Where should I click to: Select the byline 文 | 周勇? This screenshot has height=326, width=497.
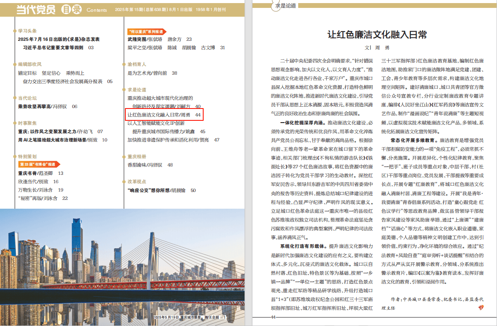point(377,48)
